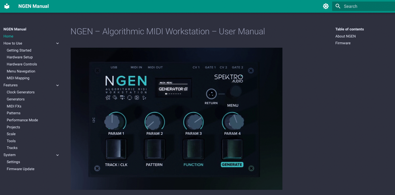395x195 pixels.
Task: Open the Clock Generators page
Action: [x=21, y=92]
